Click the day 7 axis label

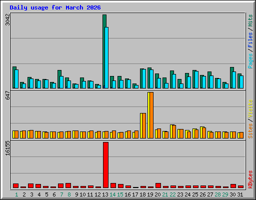61,194
